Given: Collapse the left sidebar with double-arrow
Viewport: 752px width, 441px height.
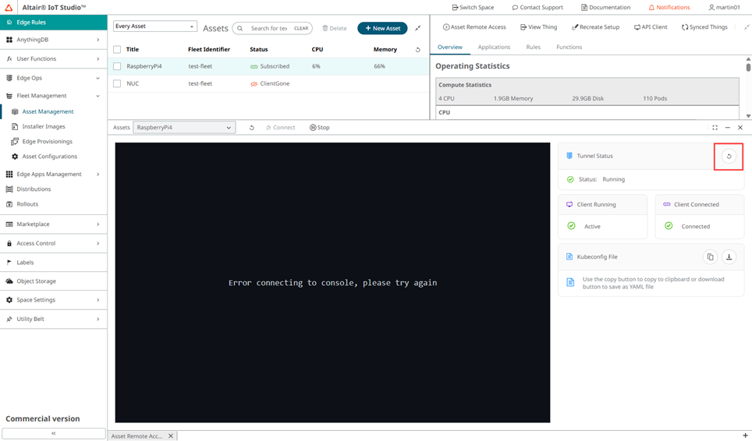Looking at the screenshot, I should tap(53, 433).
